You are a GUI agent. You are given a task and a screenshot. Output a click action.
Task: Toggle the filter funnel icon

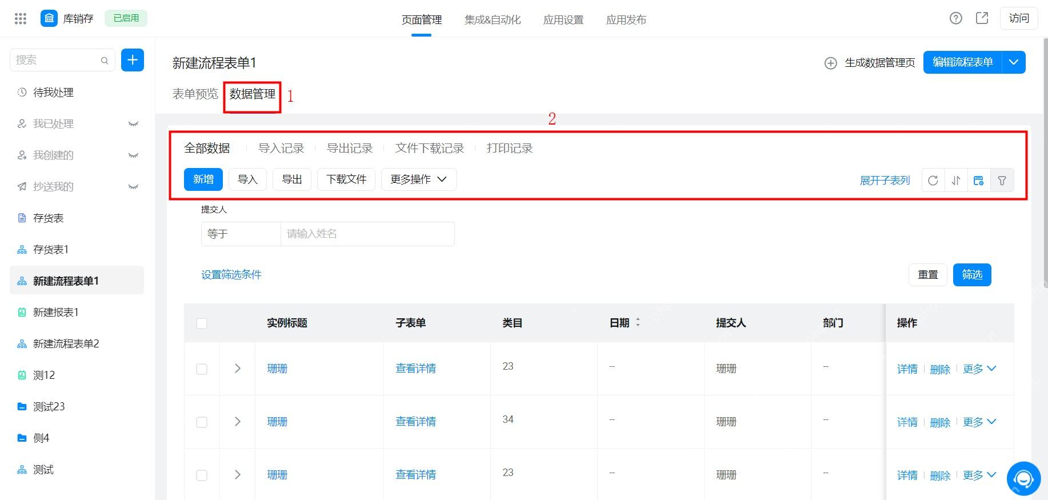(1002, 181)
